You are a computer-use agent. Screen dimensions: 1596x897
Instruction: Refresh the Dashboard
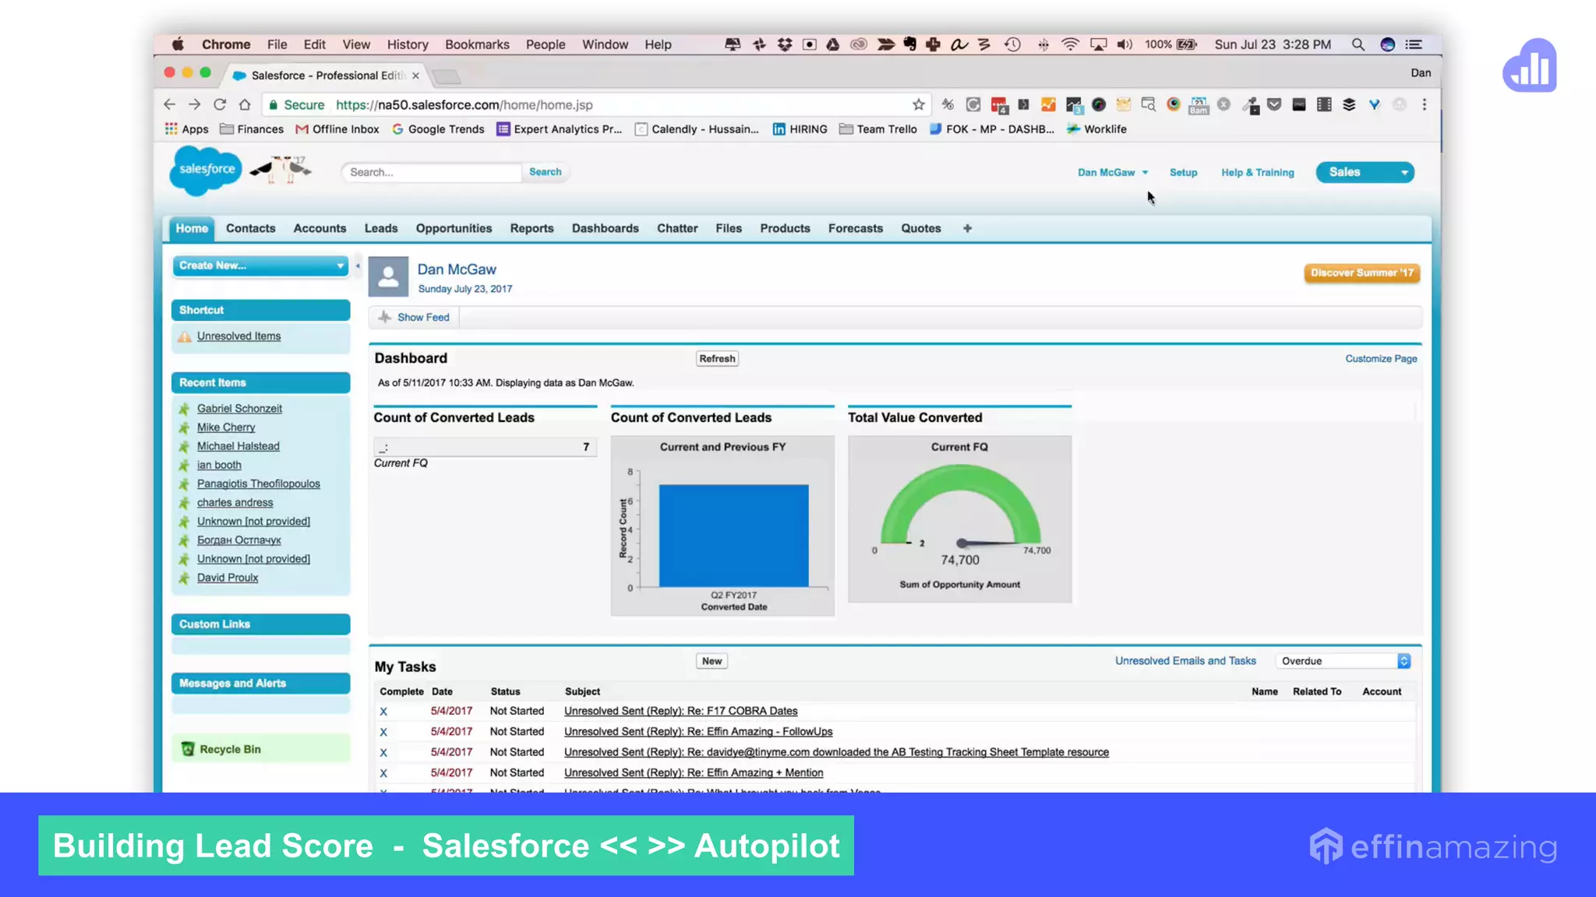pyautogui.click(x=717, y=359)
